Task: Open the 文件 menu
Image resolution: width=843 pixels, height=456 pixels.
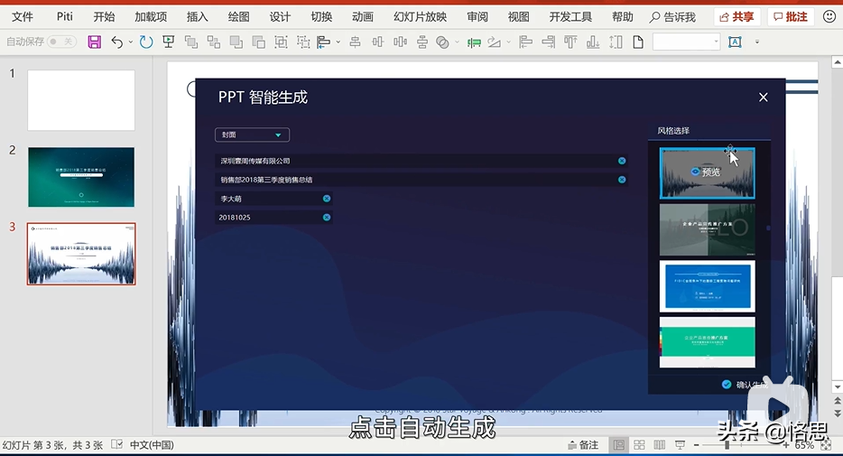Action: point(23,16)
